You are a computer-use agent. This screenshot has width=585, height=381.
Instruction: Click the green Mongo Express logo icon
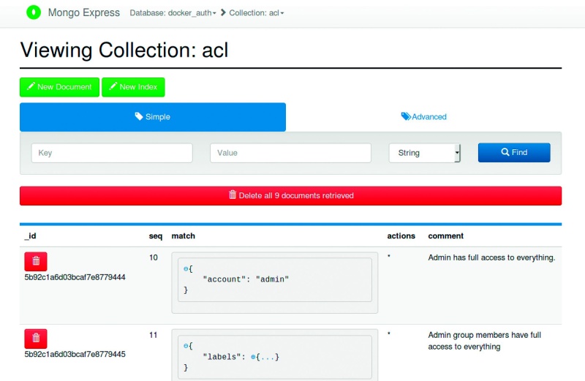click(34, 12)
